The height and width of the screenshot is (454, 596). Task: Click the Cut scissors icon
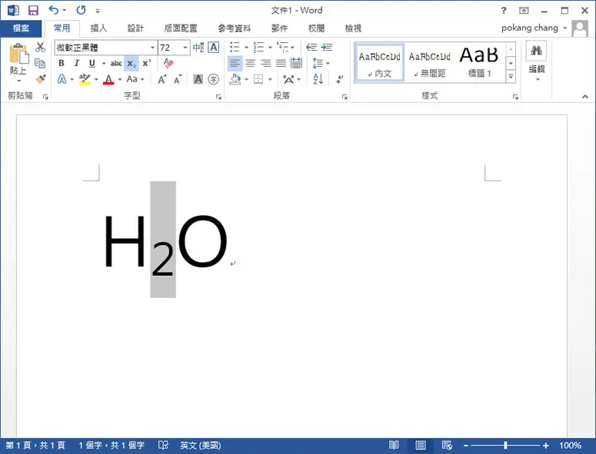(x=40, y=47)
